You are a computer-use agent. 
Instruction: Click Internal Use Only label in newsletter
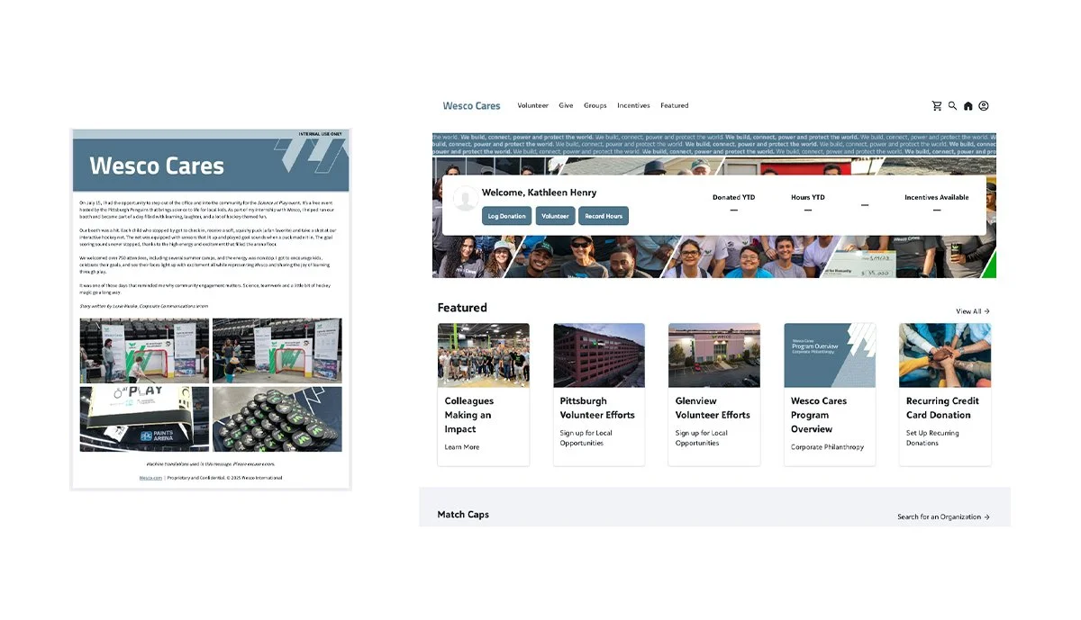321,134
